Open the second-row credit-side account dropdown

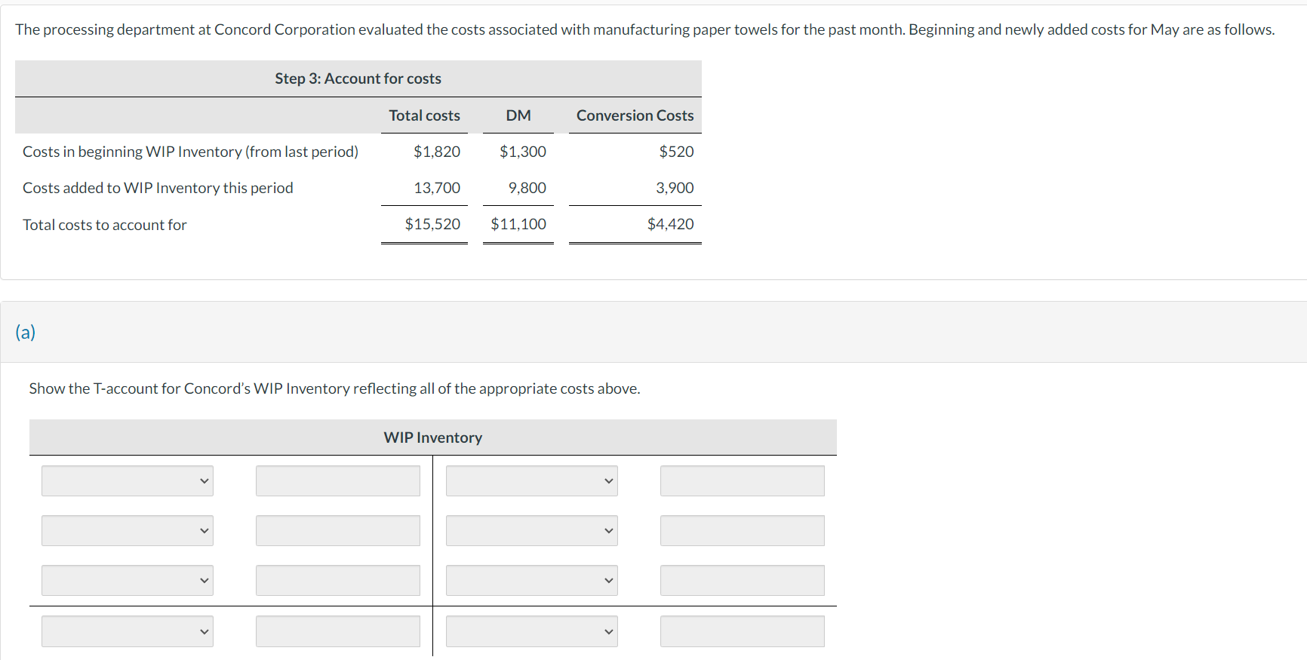532,530
